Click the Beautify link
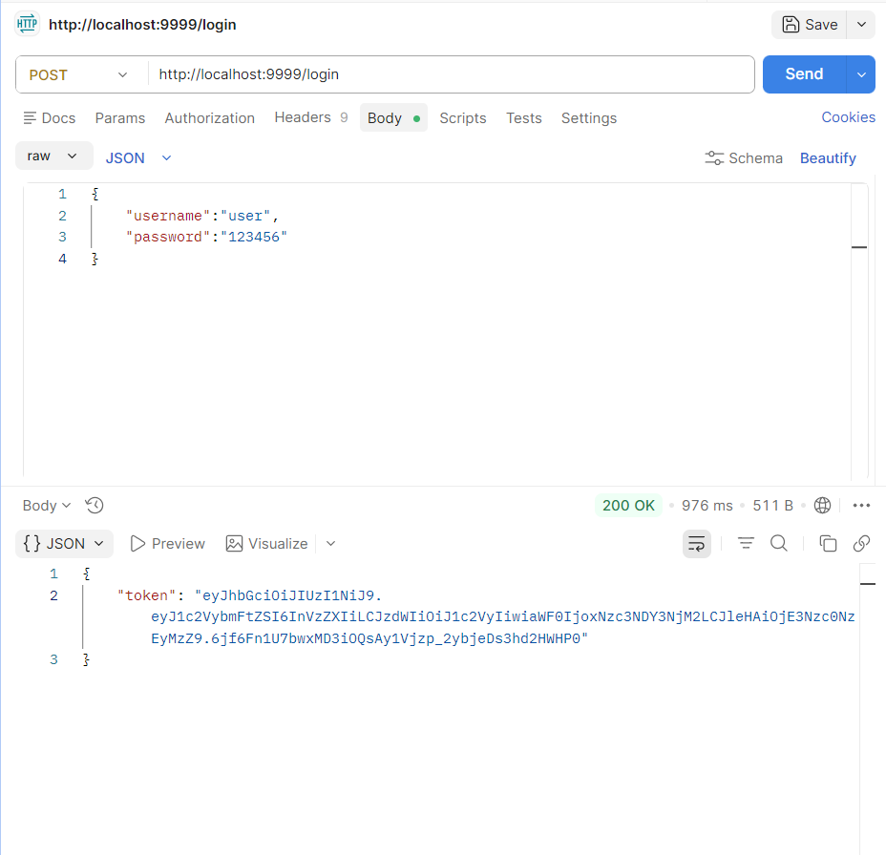Viewport: 886px width, 855px height. (x=827, y=157)
